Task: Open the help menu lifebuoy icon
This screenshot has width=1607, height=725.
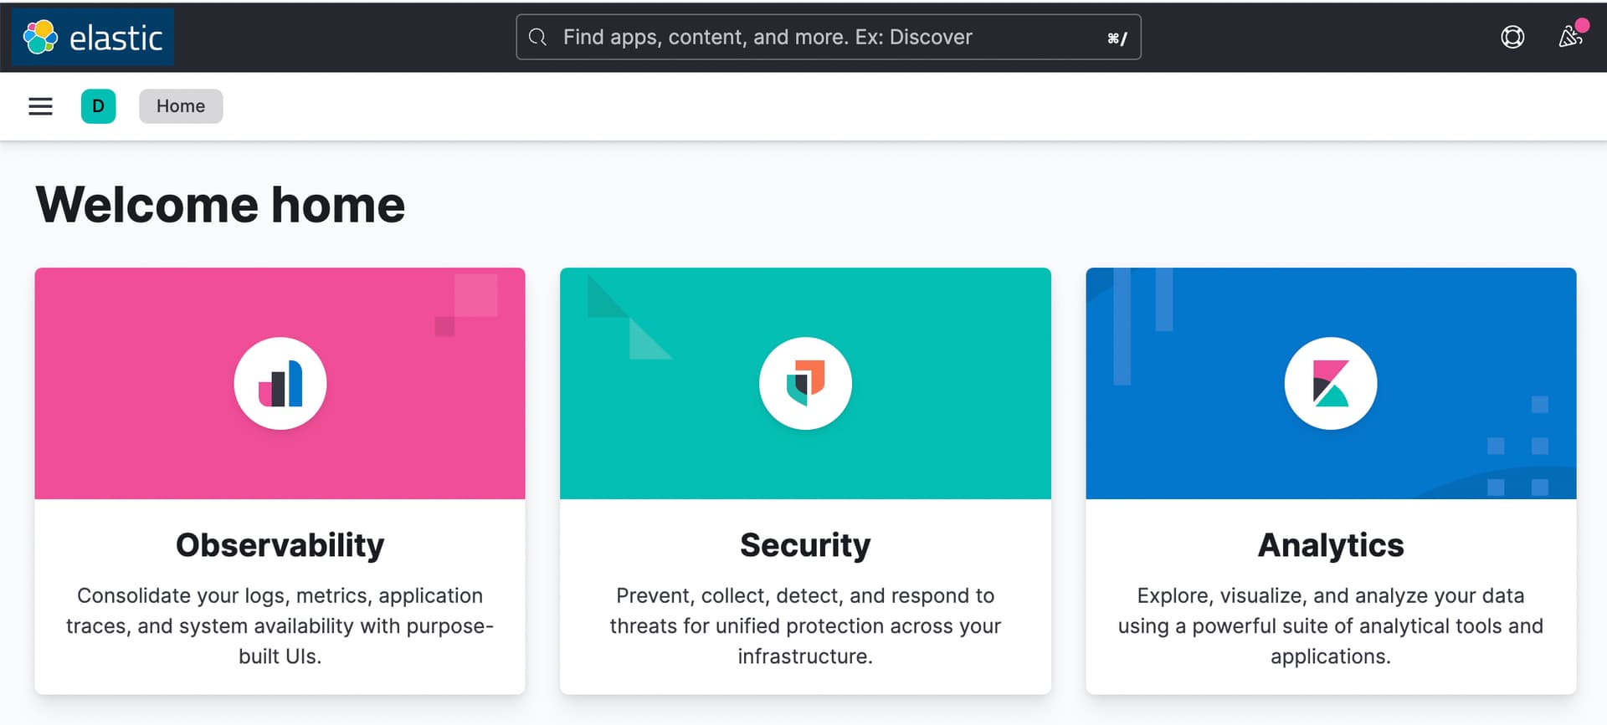Action: tap(1512, 38)
